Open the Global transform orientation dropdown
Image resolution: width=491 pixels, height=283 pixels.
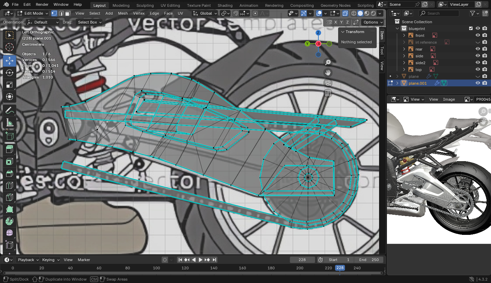coord(204,13)
